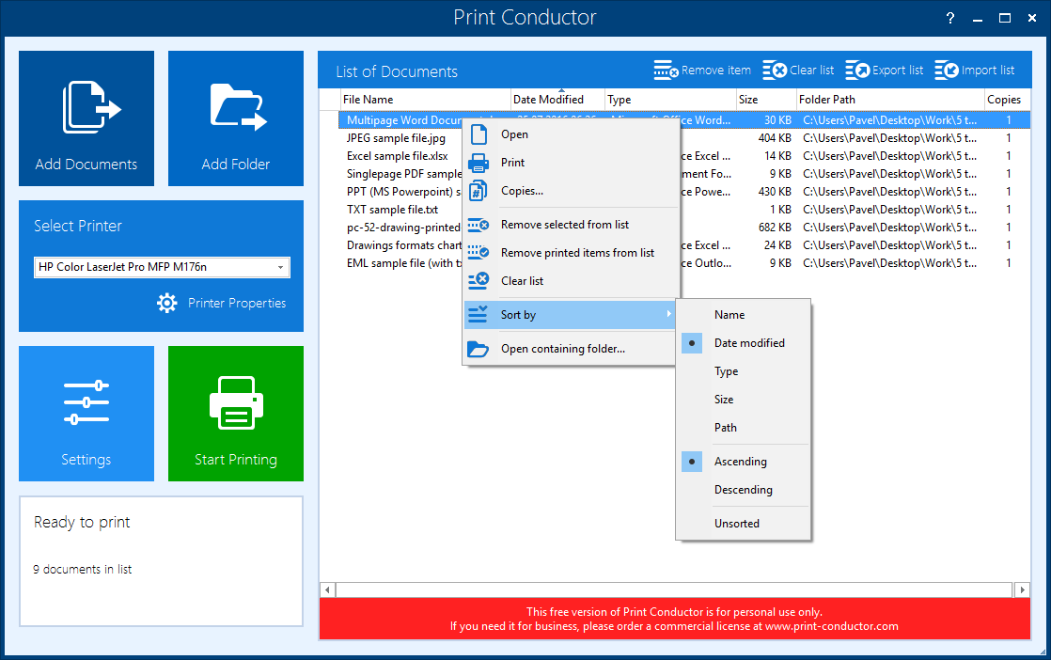The width and height of the screenshot is (1051, 660).
Task: Sort list by Date Modified column header
Action: (x=557, y=99)
